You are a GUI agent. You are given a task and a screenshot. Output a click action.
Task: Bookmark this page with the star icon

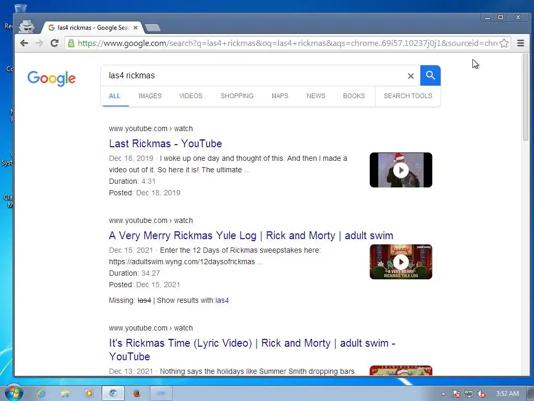pos(504,43)
